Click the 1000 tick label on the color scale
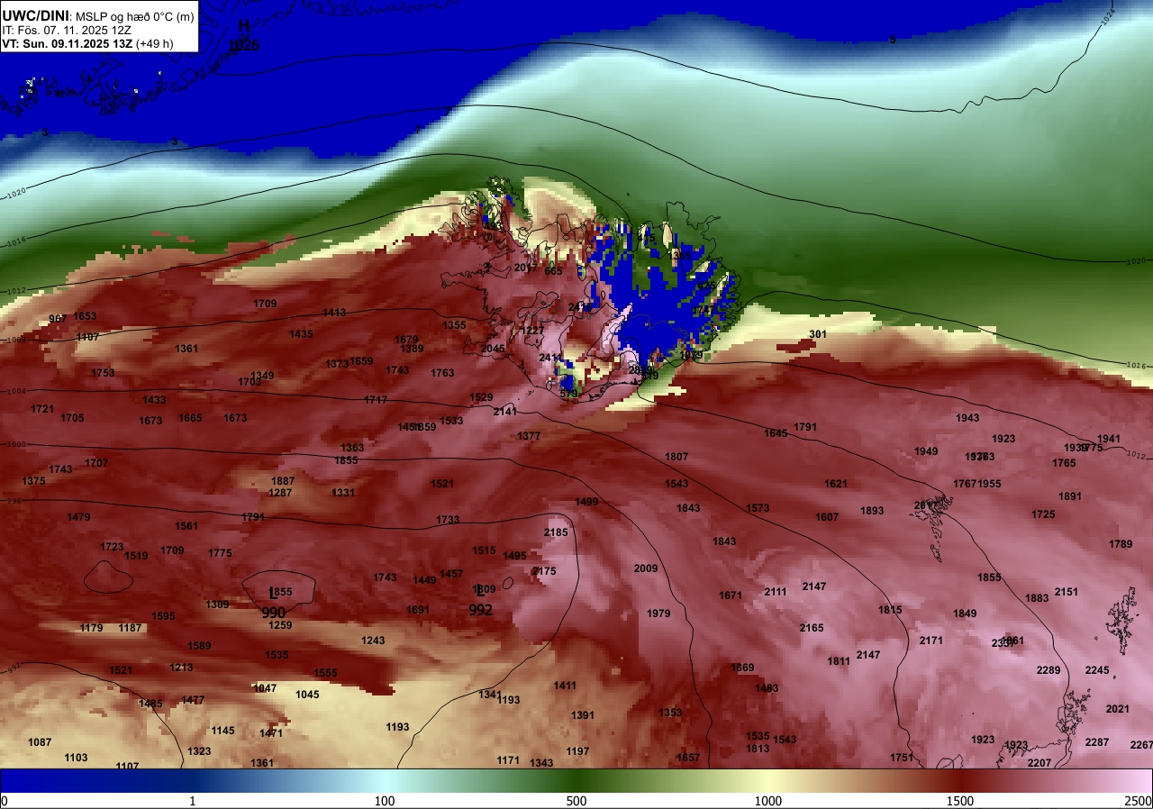The image size is (1153, 809). 768,801
